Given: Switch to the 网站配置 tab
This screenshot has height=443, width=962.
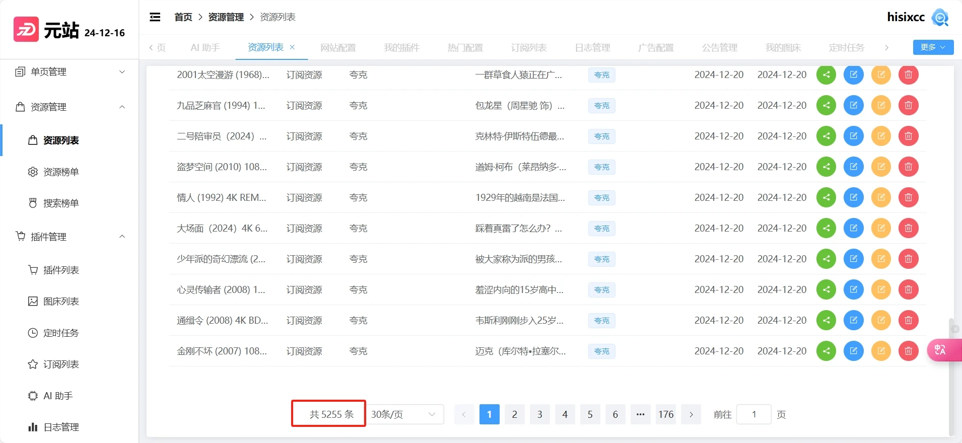Looking at the screenshot, I should (338, 48).
